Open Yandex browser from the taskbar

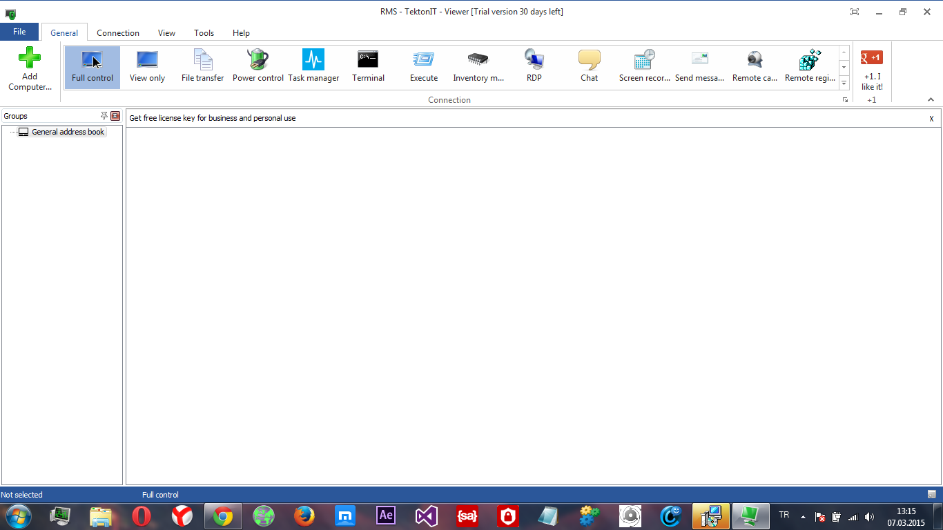[182, 516]
